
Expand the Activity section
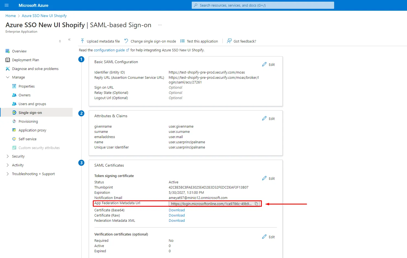click(x=8, y=165)
